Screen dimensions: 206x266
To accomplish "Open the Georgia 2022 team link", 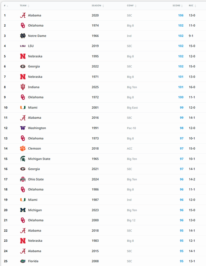I will pos(34,66).
